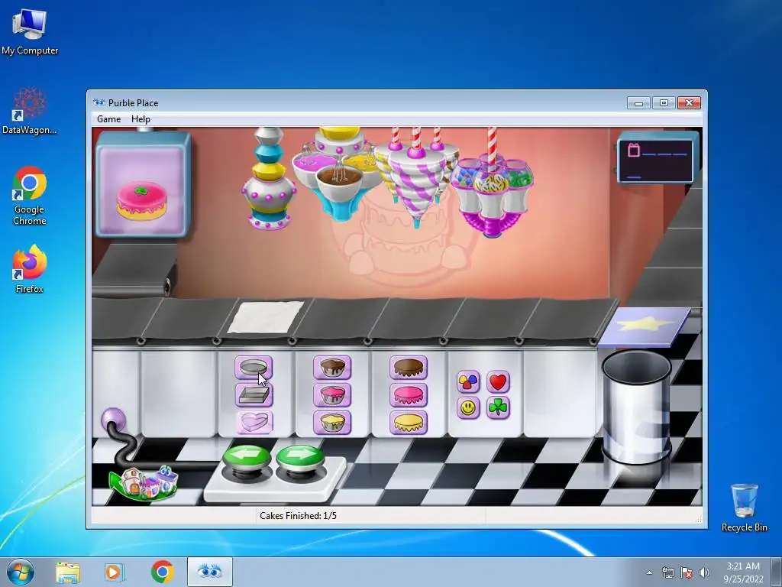Choose the strawberry pink batter button
Screen dimensions: 782x587
coord(332,395)
